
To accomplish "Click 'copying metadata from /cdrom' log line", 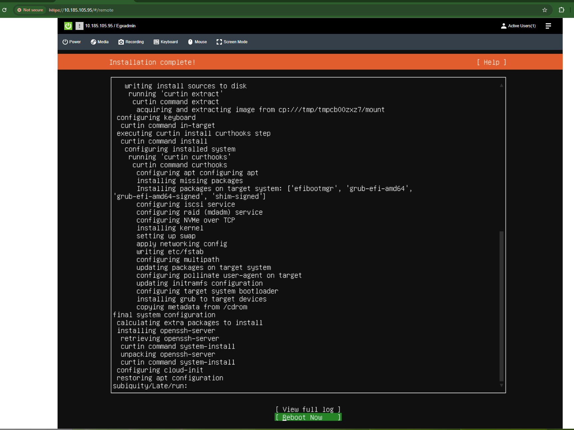I will (192, 307).
